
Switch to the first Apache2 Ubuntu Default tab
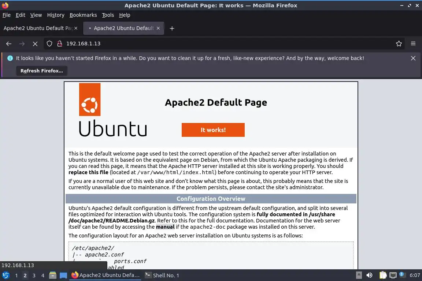click(38, 28)
